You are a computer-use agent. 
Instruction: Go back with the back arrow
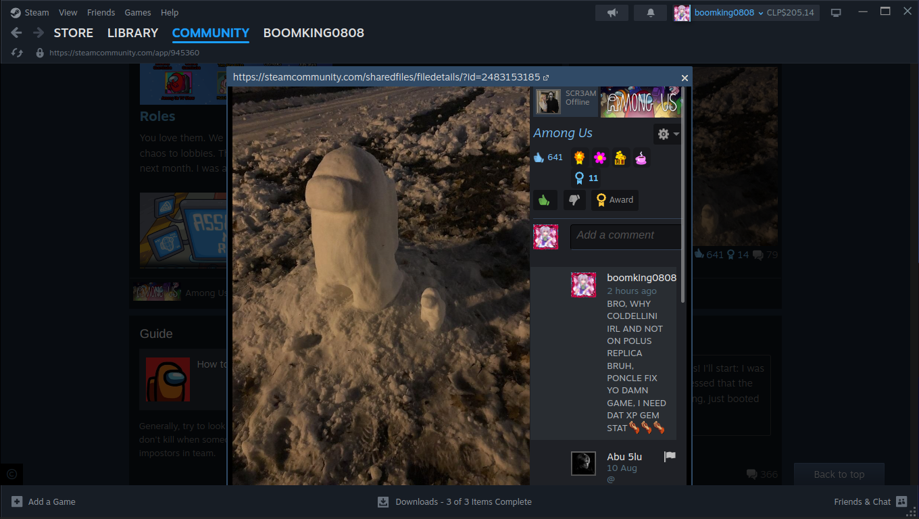click(17, 32)
